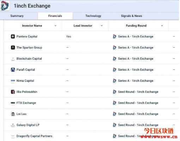
Task: Click the FTX Exchange logo icon
Action: coord(13,103)
